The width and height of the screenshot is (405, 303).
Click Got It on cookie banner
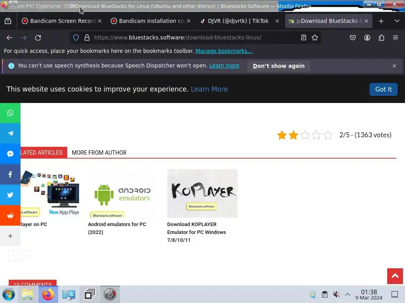coord(383,90)
